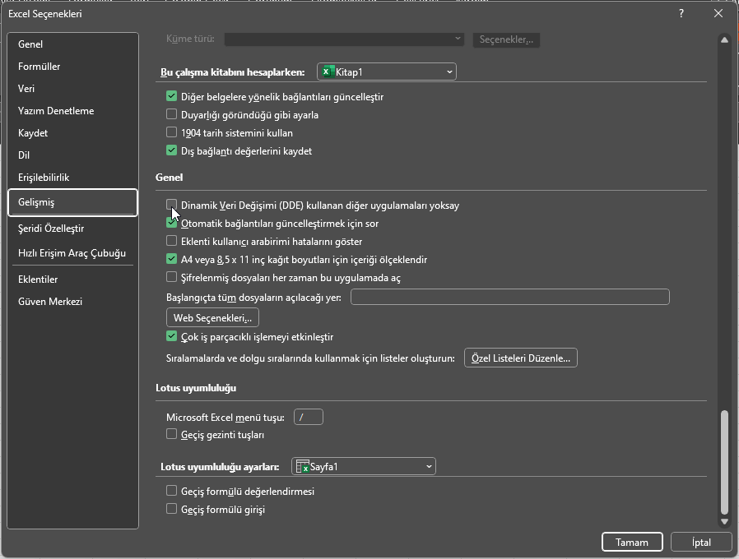Image resolution: width=739 pixels, height=559 pixels.
Task: Open the Eklentiler category
Action: (41, 279)
